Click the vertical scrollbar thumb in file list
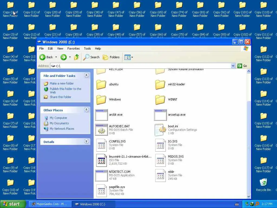 pyautogui.click(x=249, y=147)
